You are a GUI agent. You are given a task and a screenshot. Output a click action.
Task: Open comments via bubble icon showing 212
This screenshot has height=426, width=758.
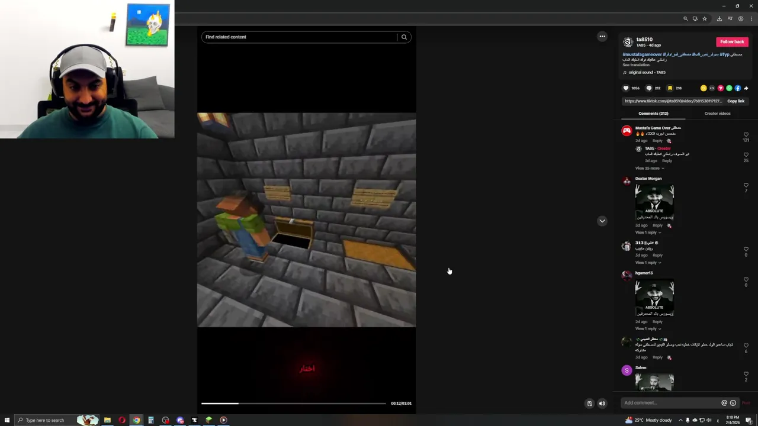click(x=648, y=88)
